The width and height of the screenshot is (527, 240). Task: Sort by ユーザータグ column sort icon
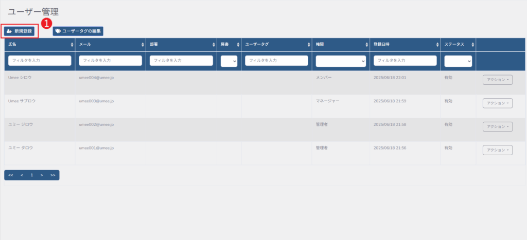click(x=309, y=45)
